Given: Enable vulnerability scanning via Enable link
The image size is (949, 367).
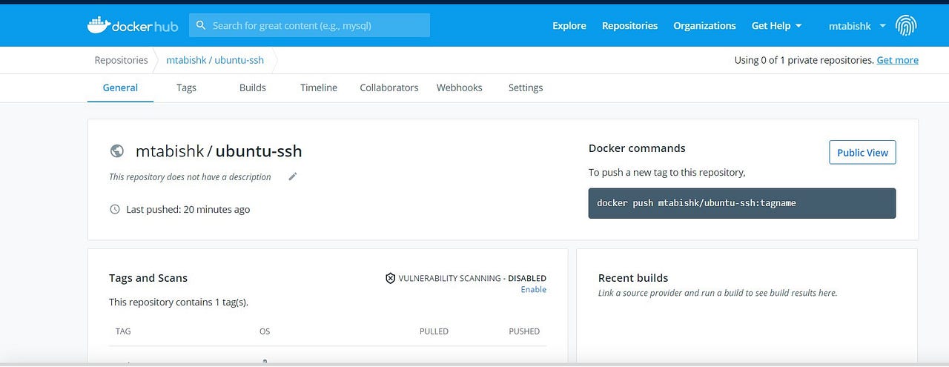Looking at the screenshot, I should (533, 289).
